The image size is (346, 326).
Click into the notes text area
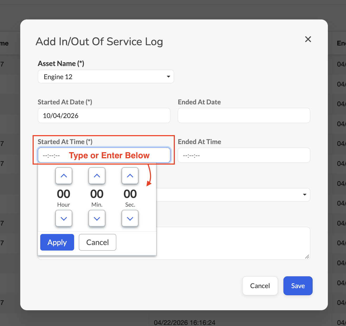coord(233,243)
